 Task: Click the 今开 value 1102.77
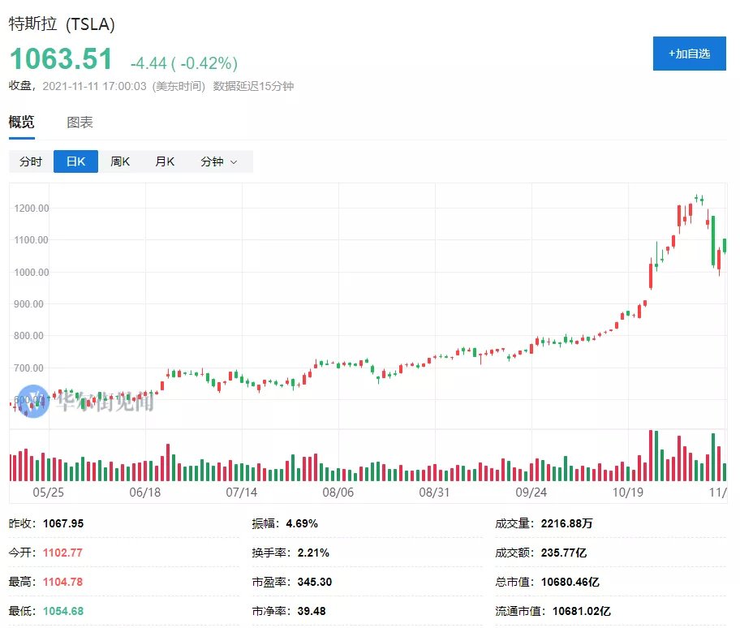tap(62, 553)
